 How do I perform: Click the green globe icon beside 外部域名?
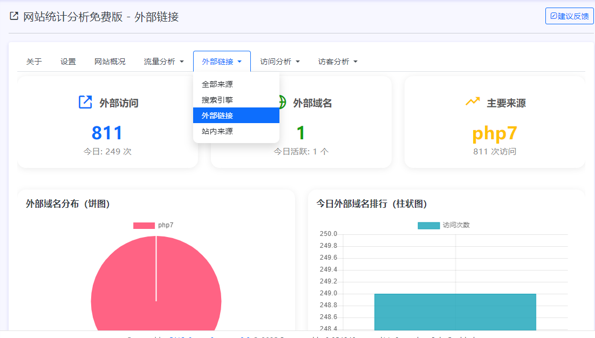point(282,102)
